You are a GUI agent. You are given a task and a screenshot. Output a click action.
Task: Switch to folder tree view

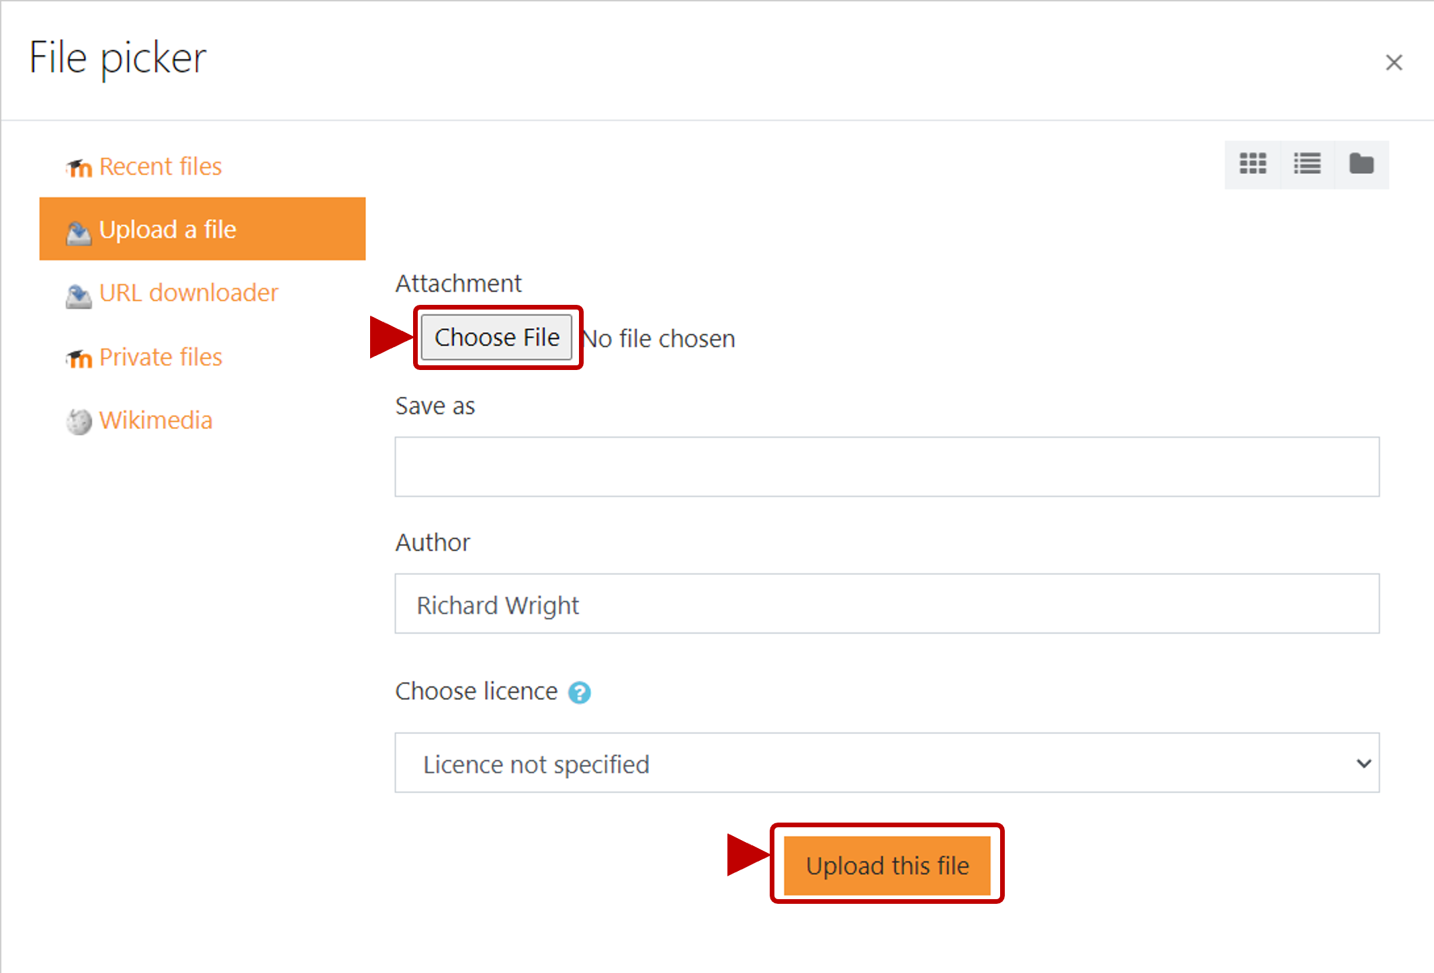(1361, 165)
